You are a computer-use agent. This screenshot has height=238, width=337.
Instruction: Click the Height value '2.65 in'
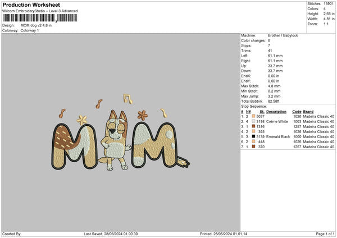tap(329, 13)
